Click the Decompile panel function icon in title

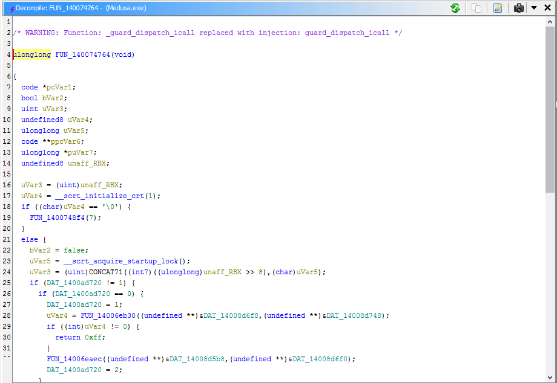[11, 8]
